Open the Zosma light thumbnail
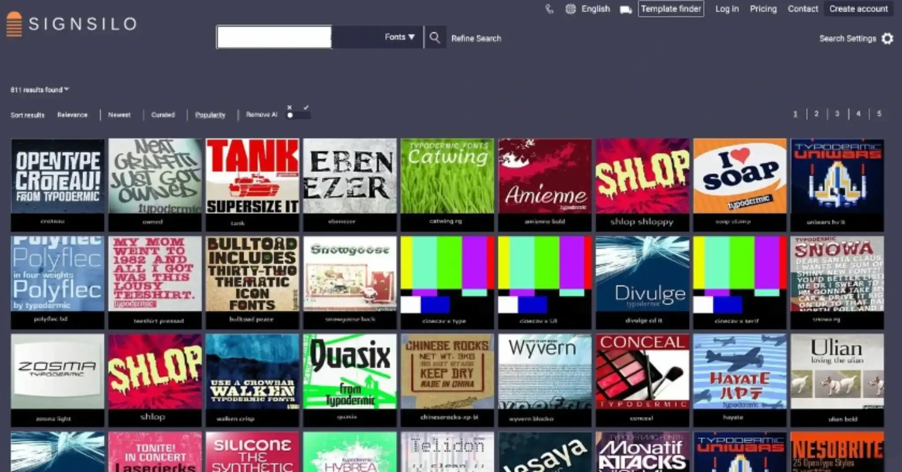Screen dimensions: 902x472 [x=58, y=380]
